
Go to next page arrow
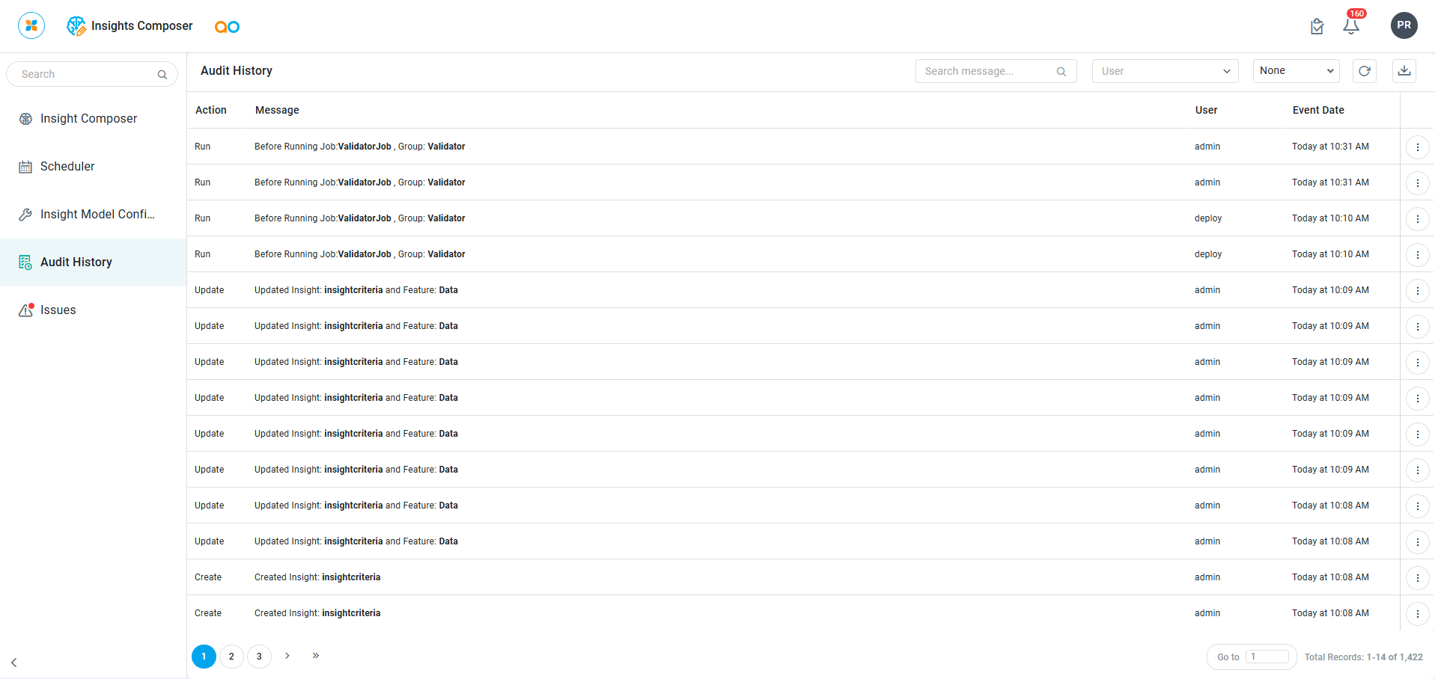pos(287,656)
